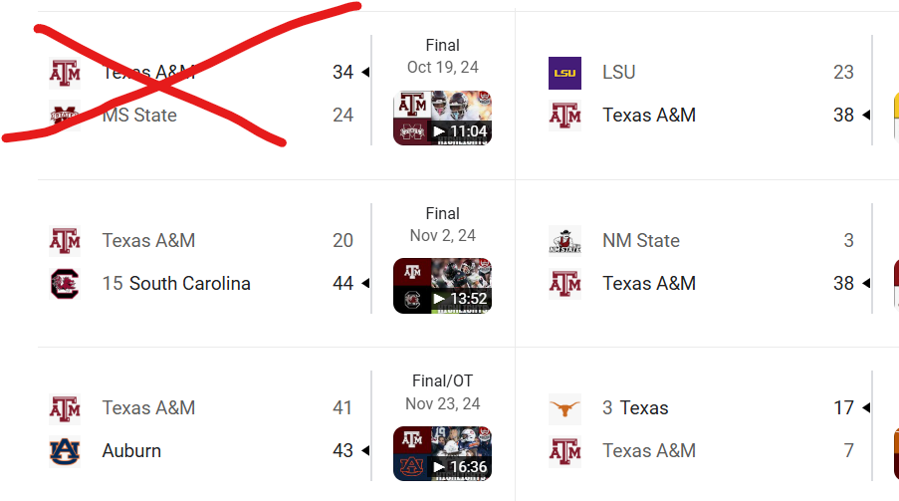
Task: Play the 11:04 MS State highlights video
Action: coord(442,118)
